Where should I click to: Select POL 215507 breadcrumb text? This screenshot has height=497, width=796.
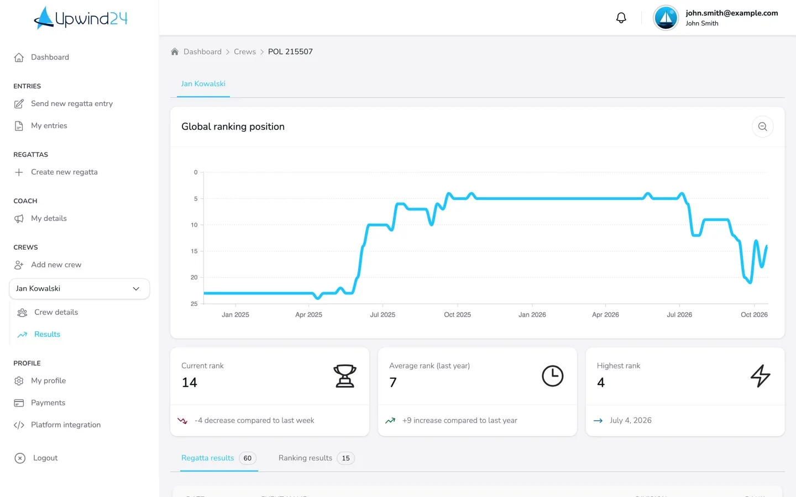(290, 52)
